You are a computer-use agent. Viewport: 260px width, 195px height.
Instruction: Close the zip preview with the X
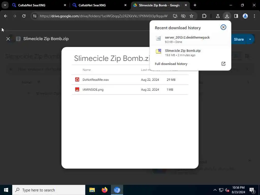(x=8, y=39)
